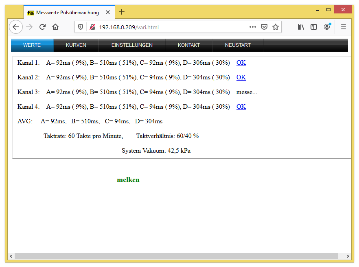Open a new browser tab
This screenshot has width=359, height=267.
[x=122, y=12]
